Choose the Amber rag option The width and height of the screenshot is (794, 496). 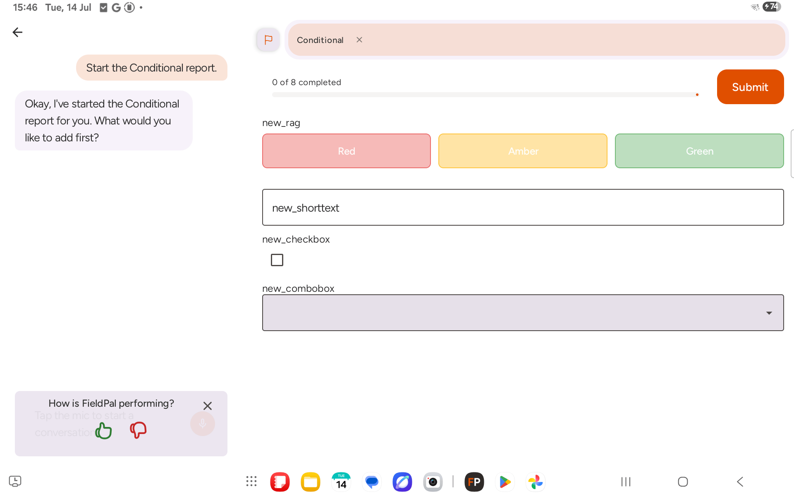click(x=523, y=151)
